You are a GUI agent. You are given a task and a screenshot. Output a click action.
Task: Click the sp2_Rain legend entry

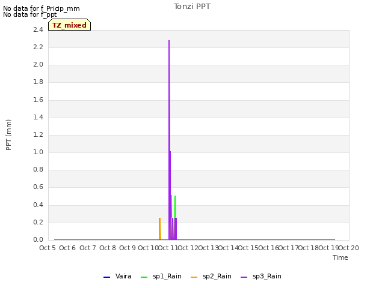pos(211,277)
